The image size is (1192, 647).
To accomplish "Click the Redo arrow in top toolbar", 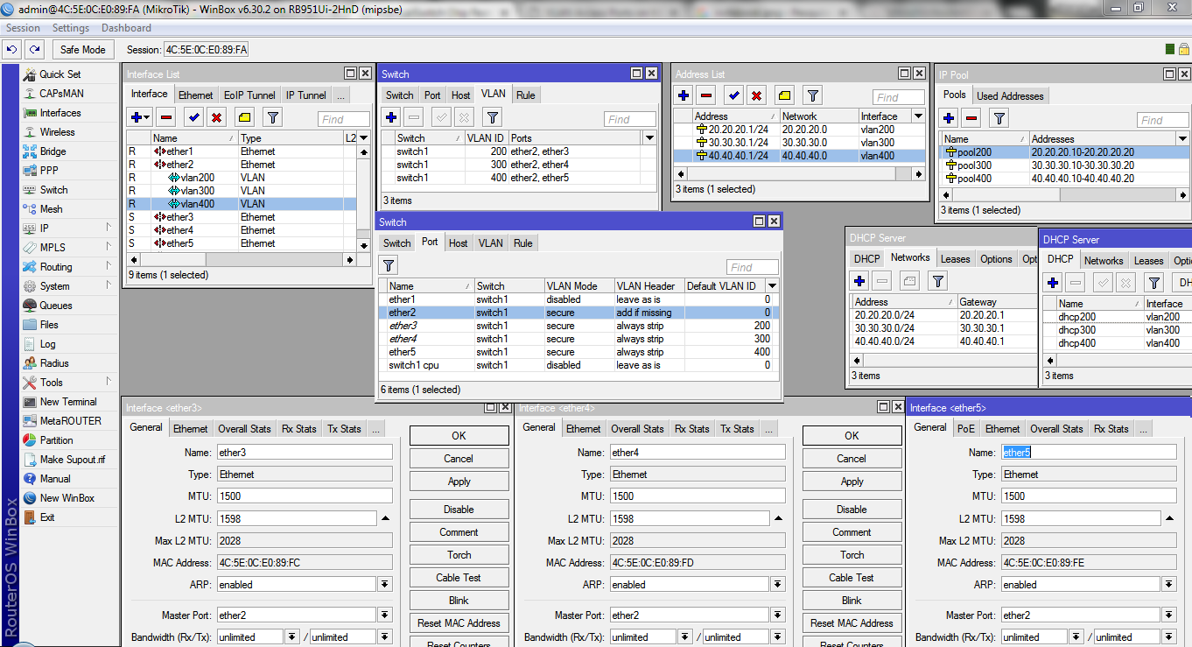I will (34, 50).
